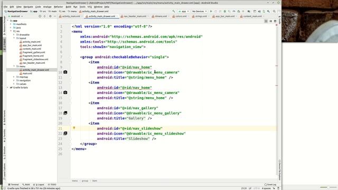Expand the drawable folder

coord(14,35)
